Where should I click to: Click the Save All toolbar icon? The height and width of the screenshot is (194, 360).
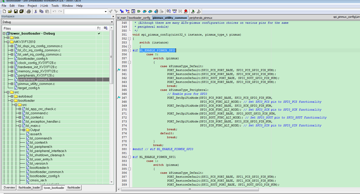(x=22, y=12)
